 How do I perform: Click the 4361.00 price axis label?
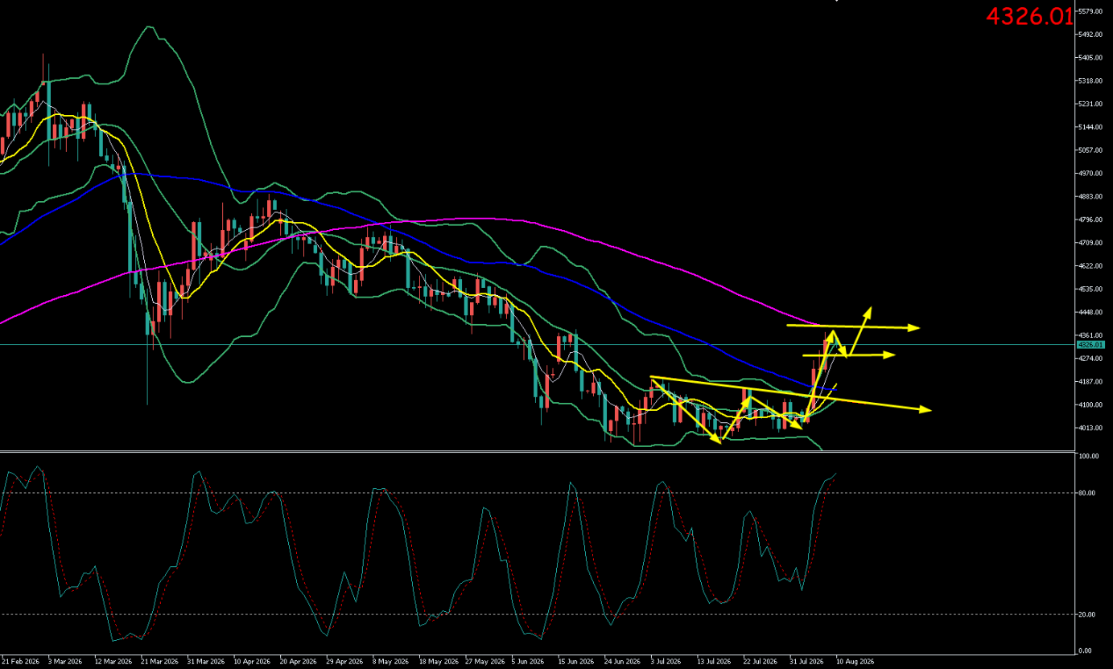[1091, 335]
